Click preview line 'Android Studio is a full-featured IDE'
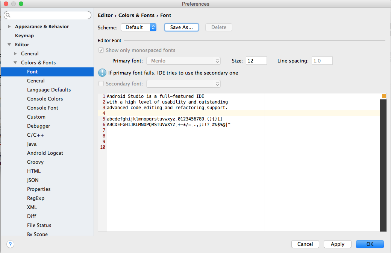Image resolution: width=391 pixels, height=253 pixels. coord(155,96)
